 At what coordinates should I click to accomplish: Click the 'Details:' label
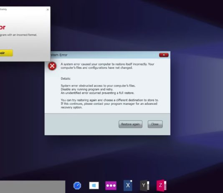[66, 79]
